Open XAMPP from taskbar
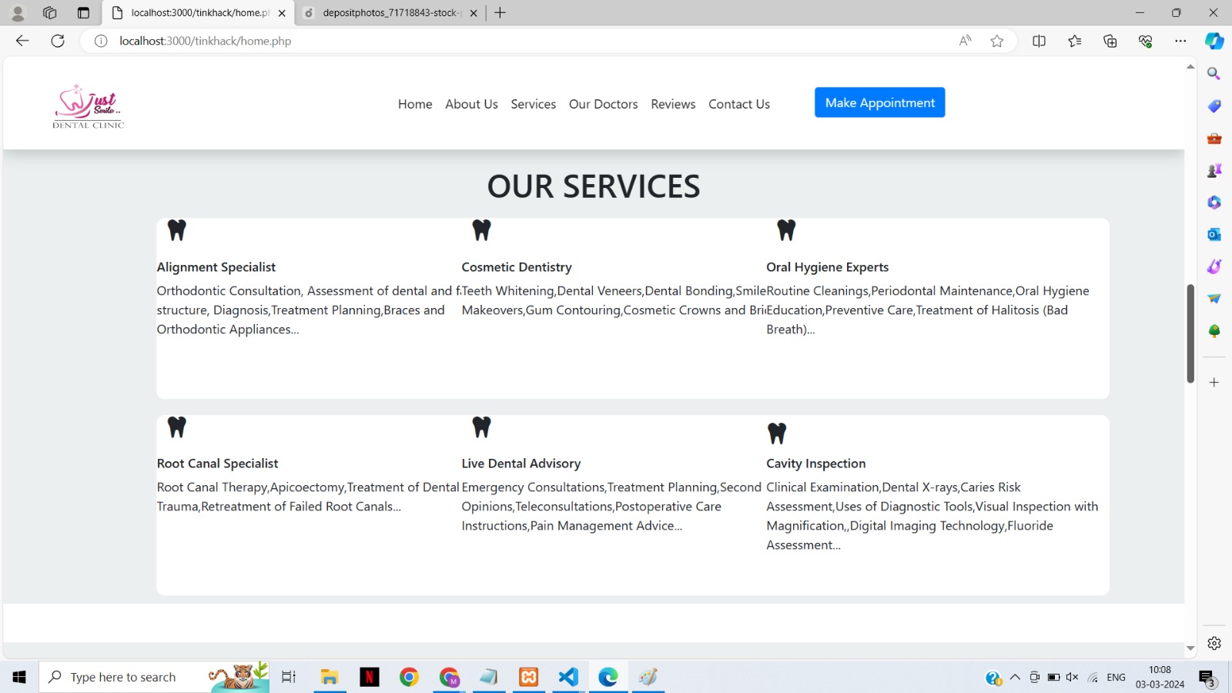The height and width of the screenshot is (693, 1232). coord(529,677)
